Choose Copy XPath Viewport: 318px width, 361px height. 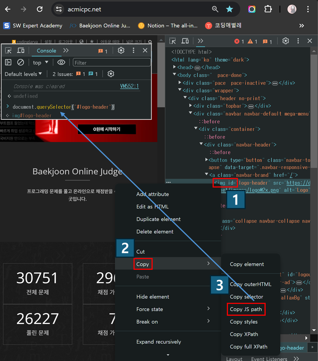[244, 334]
